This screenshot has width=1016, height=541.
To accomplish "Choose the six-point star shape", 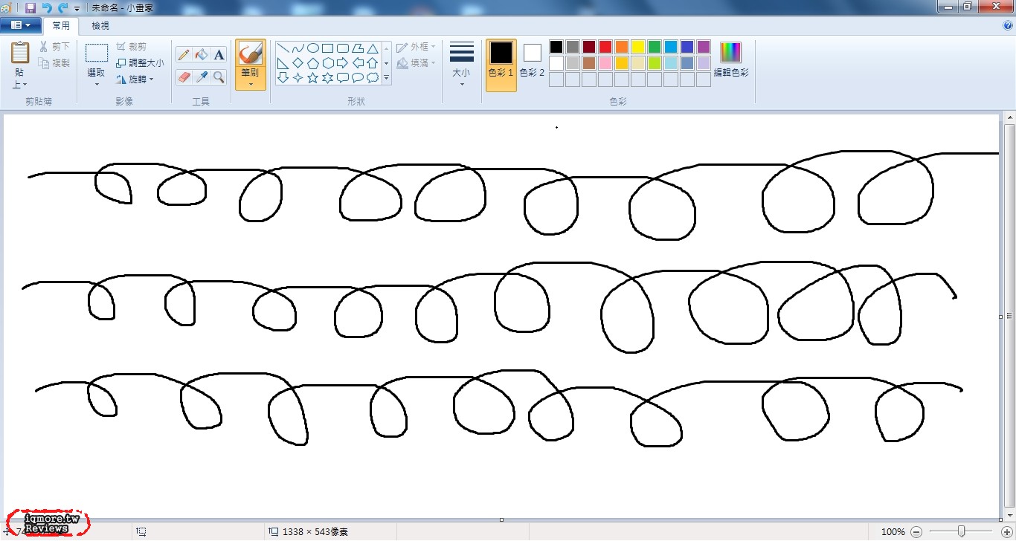I will point(328,78).
